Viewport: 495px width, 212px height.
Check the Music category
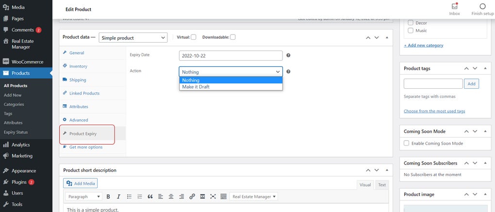(411, 30)
